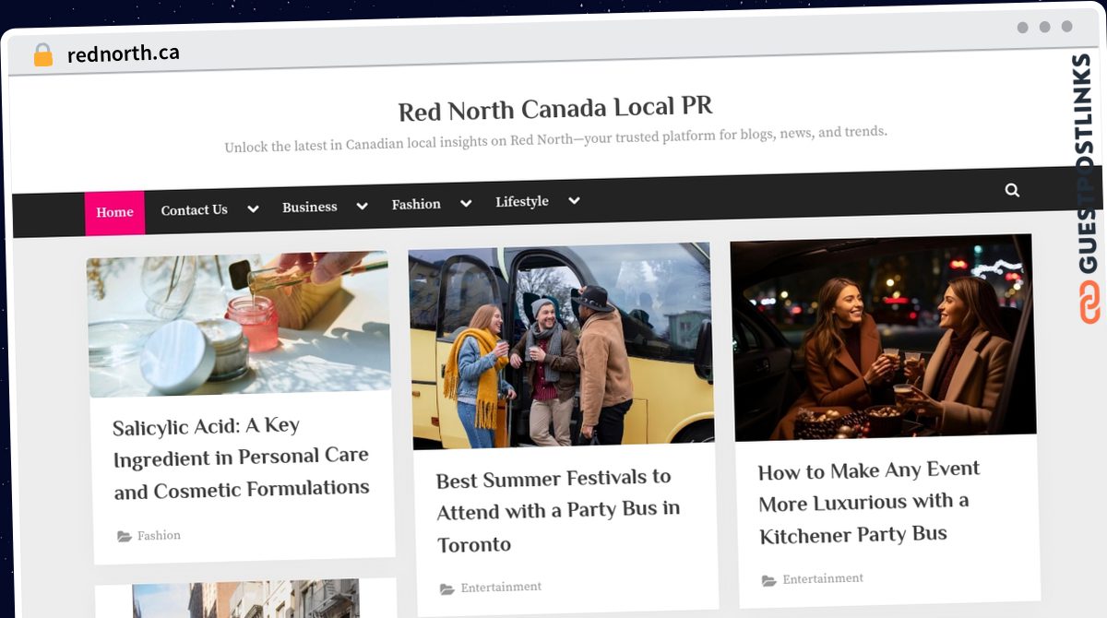Open the search magnifier icon

(x=1012, y=190)
